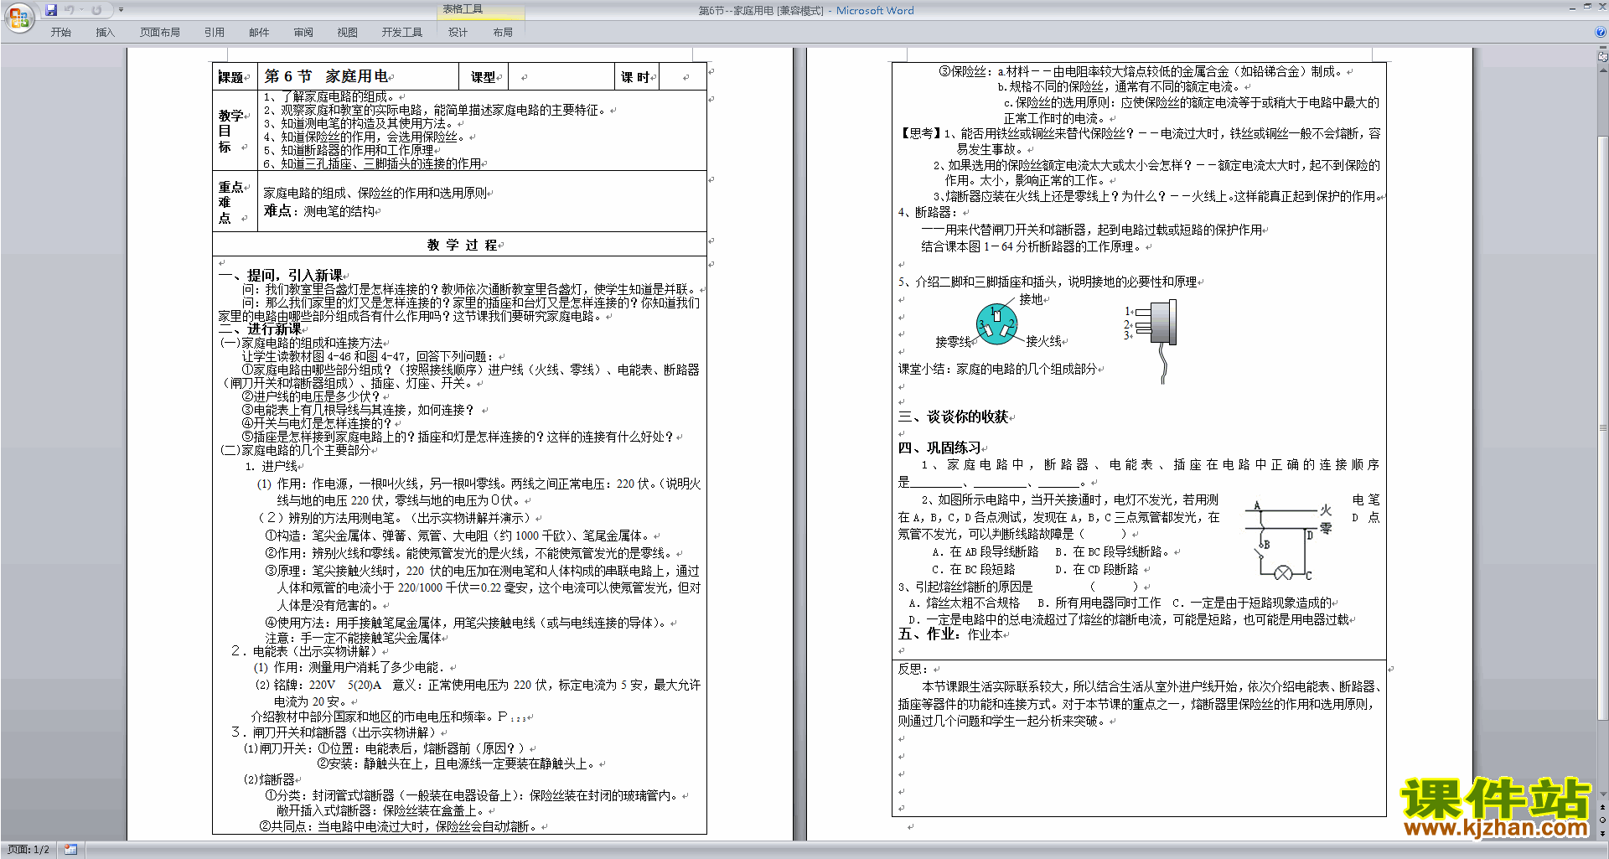Click the empty 课时 table cell
1609x859 pixels.
tap(682, 77)
